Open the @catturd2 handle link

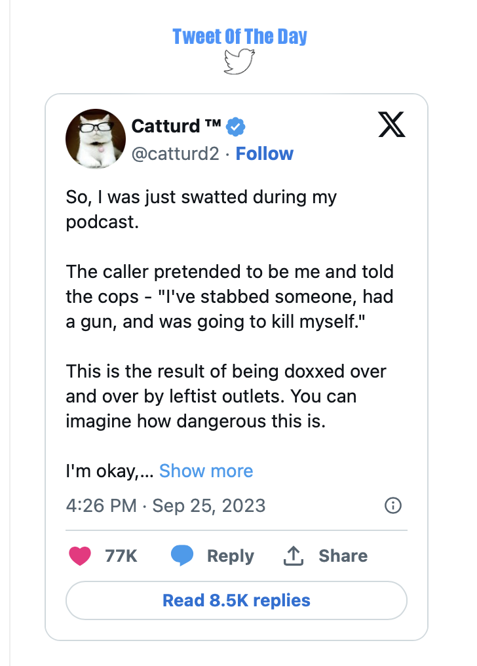pos(175,154)
